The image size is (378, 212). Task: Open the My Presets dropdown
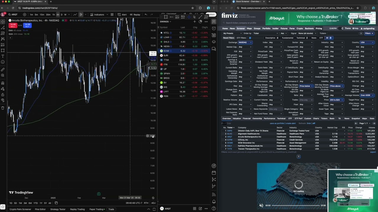(232, 33)
